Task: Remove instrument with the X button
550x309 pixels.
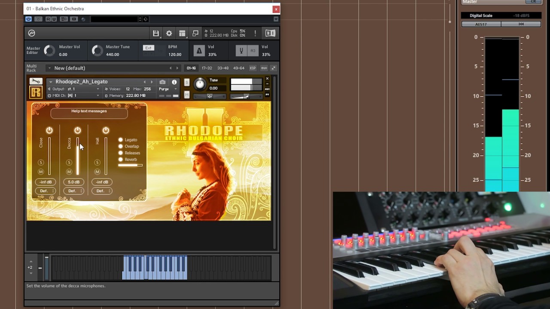Action: pos(267,79)
